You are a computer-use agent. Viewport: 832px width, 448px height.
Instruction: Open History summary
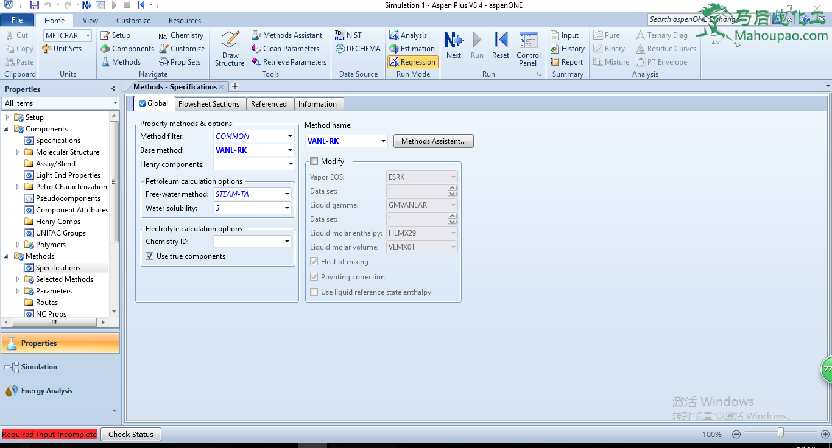coord(567,49)
